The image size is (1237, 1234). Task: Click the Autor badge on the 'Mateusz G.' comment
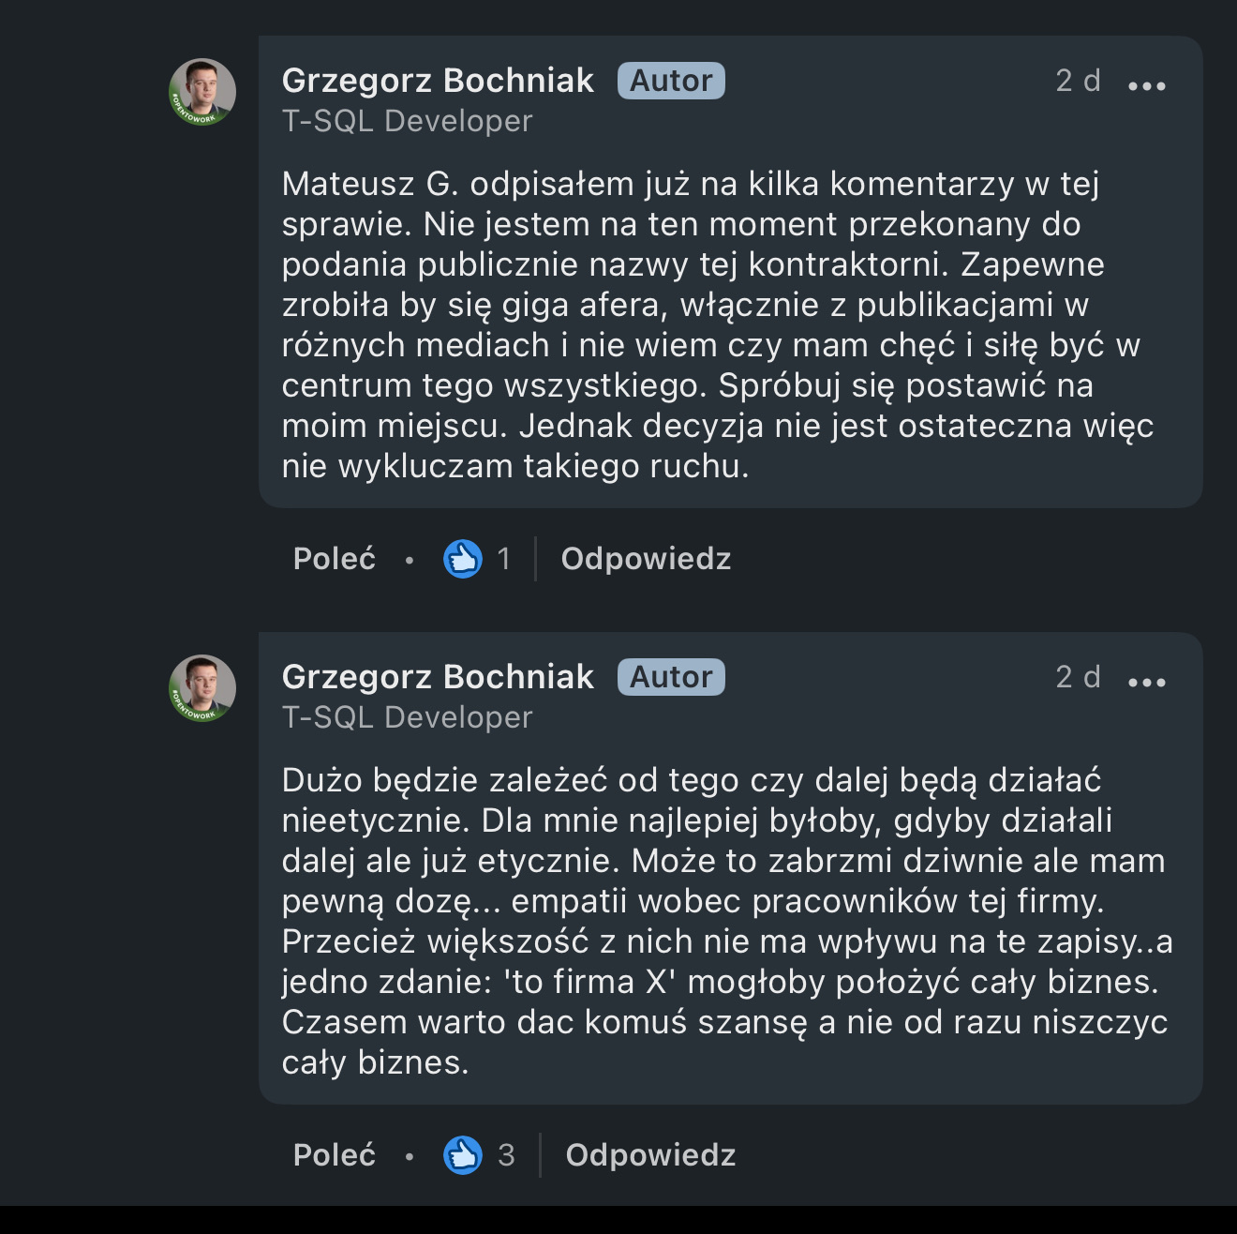(671, 81)
